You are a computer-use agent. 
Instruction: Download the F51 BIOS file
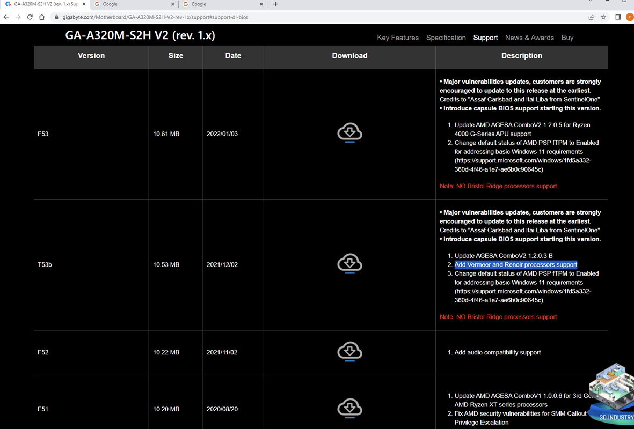click(350, 408)
